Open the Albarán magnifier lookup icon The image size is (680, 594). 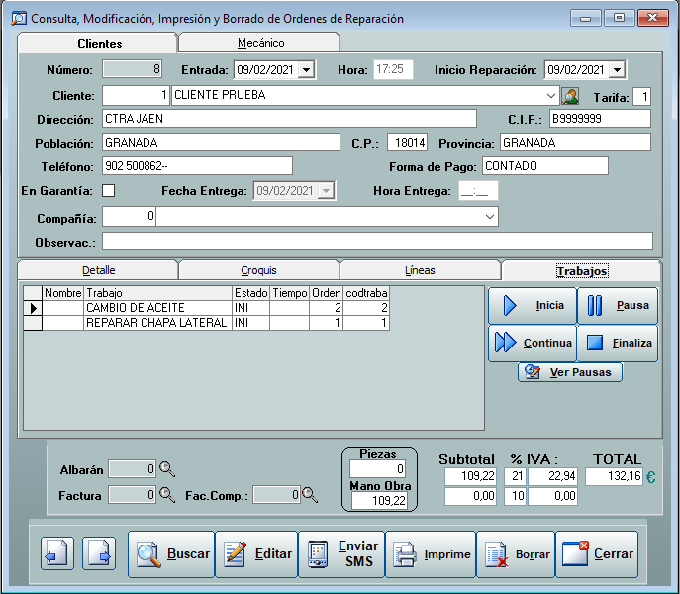click(167, 469)
